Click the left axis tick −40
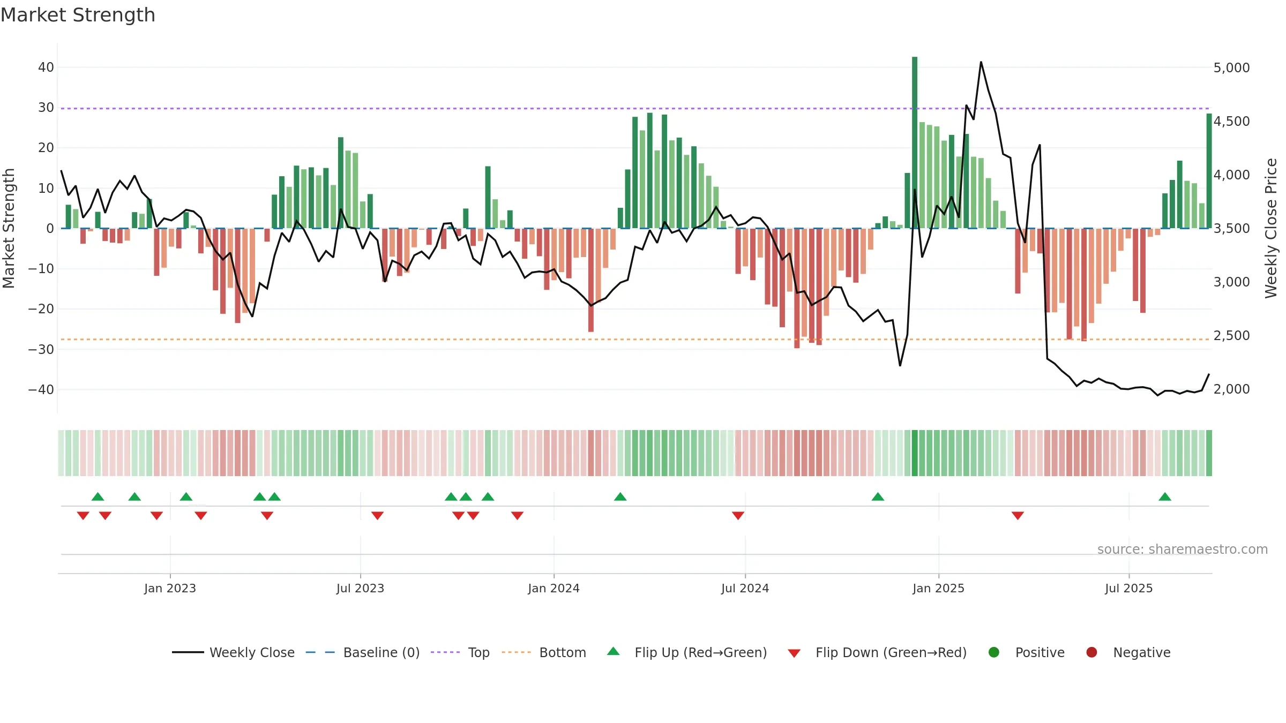 (41, 390)
